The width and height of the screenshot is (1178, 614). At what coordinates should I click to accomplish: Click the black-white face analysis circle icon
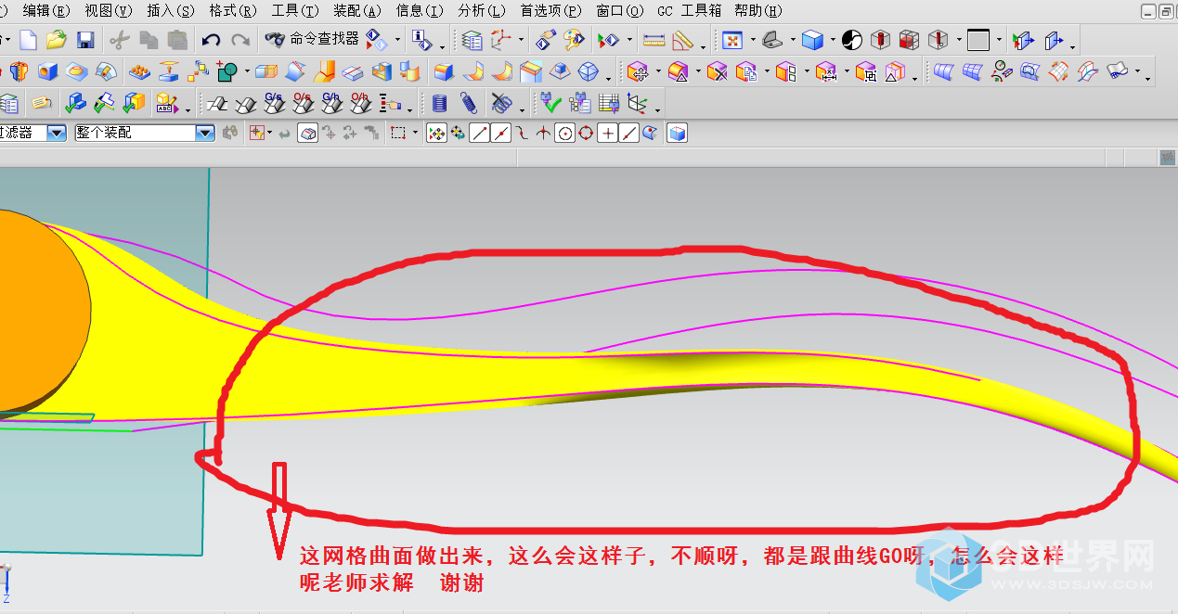pos(852,40)
